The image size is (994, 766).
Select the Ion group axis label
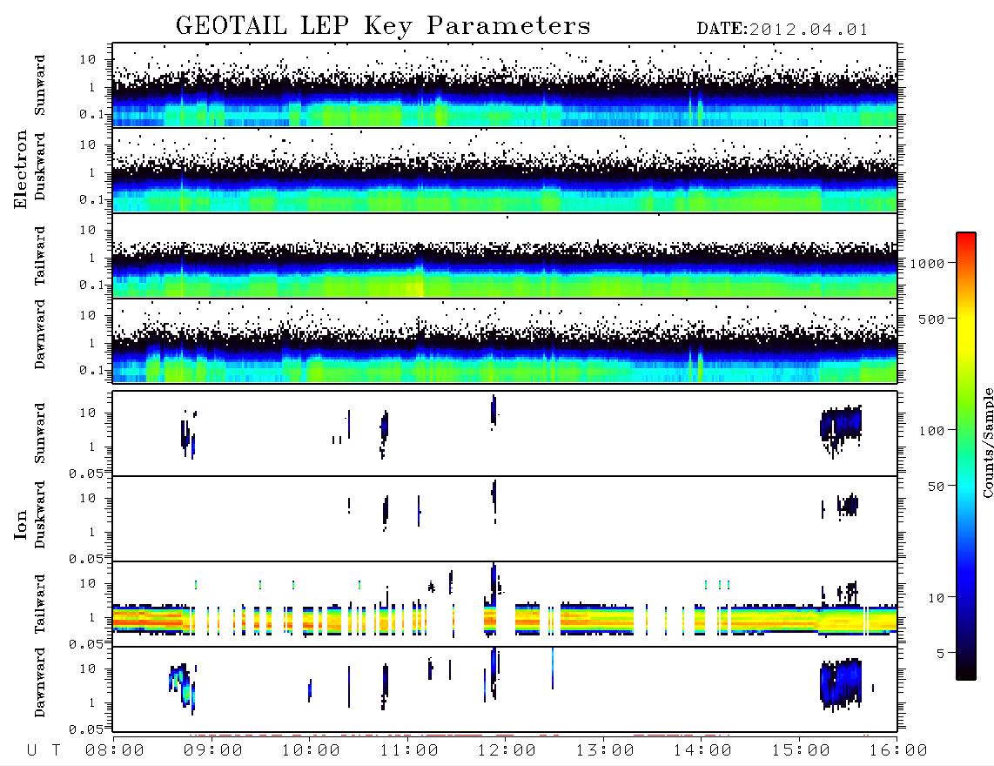tap(20, 524)
